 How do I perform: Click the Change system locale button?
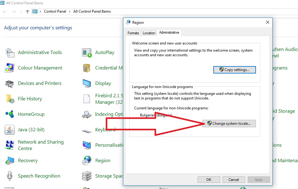[229, 124]
